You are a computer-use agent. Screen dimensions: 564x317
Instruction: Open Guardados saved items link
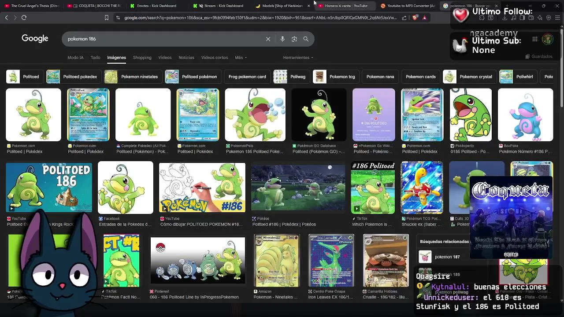[x=539, y=56]
